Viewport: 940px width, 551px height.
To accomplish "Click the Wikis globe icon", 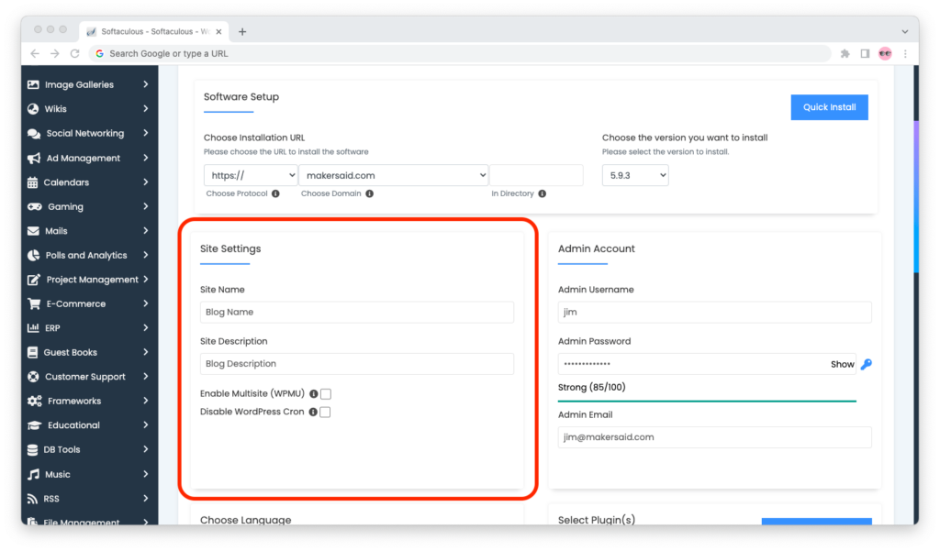I will 33,109.
